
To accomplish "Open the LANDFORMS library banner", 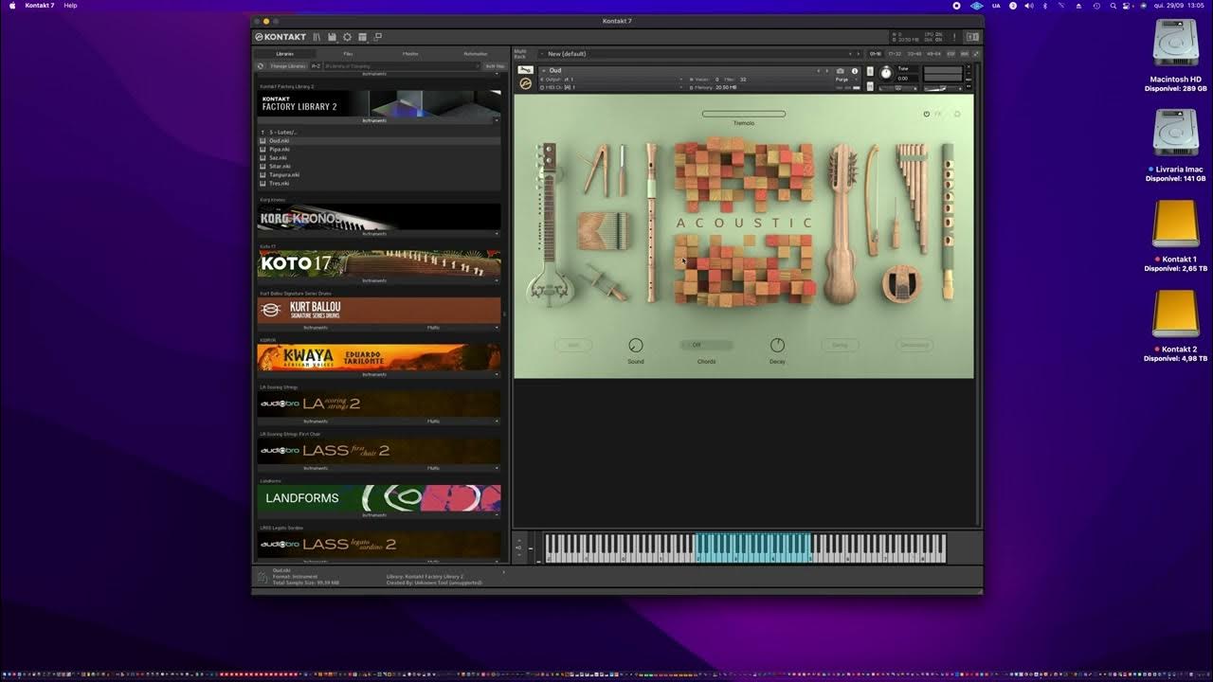I will 379,498.
